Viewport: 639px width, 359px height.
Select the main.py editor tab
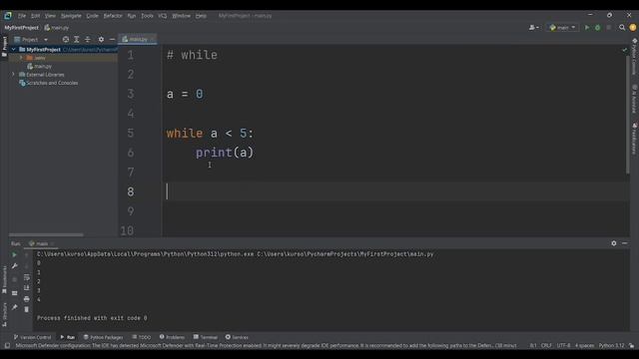(138, 40)
